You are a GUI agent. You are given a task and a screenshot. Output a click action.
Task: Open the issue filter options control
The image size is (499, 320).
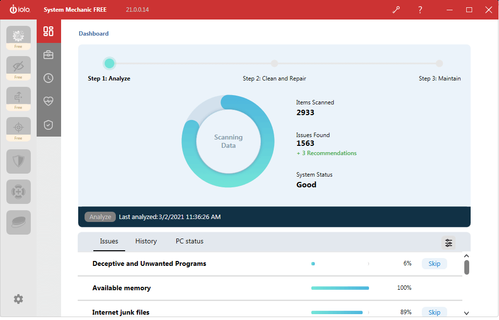tap(448, 242)
